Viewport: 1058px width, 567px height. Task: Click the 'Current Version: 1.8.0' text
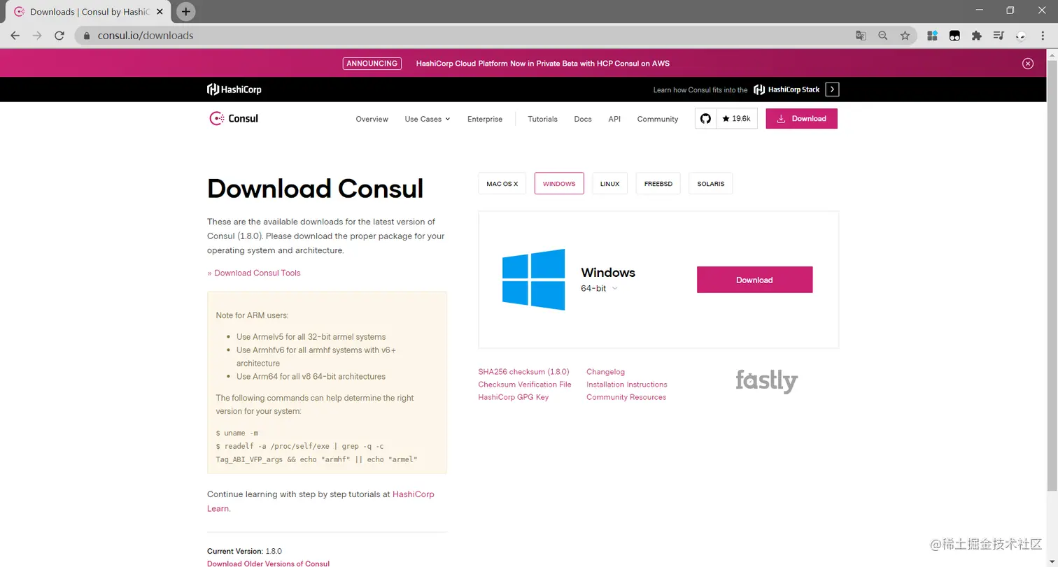tap(244, 551)
